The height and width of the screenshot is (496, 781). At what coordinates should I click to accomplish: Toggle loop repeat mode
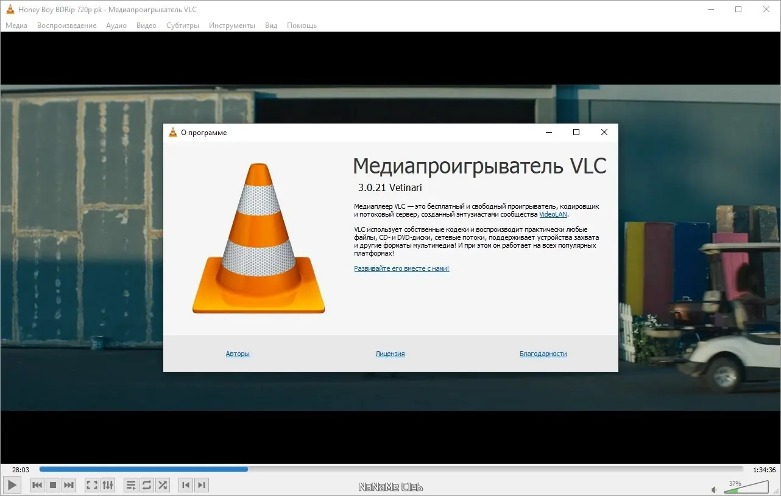(x=147, y=485)
